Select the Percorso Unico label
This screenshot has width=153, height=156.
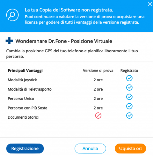(x=21, y=99)
